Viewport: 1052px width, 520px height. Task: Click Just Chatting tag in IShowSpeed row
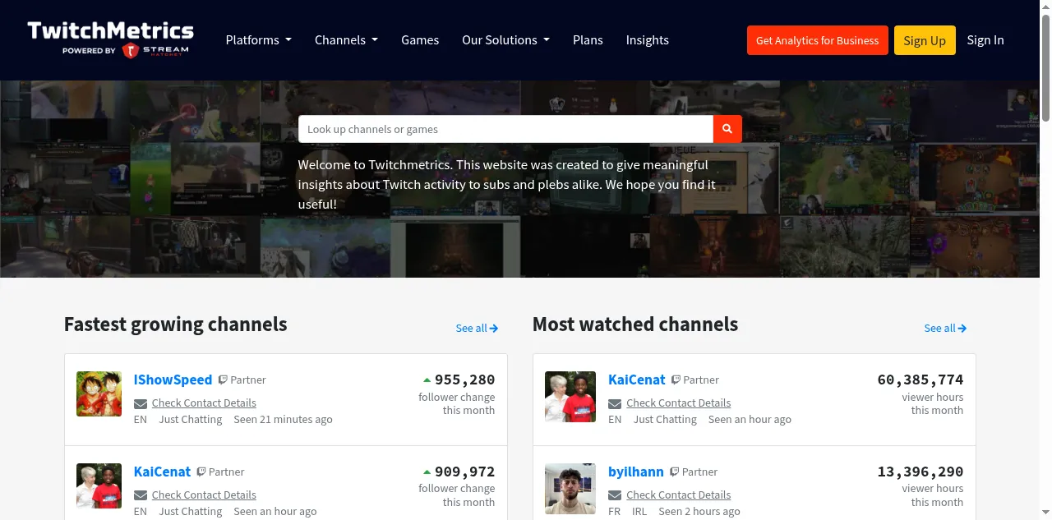pyautogui.click(x=191, y=419)
